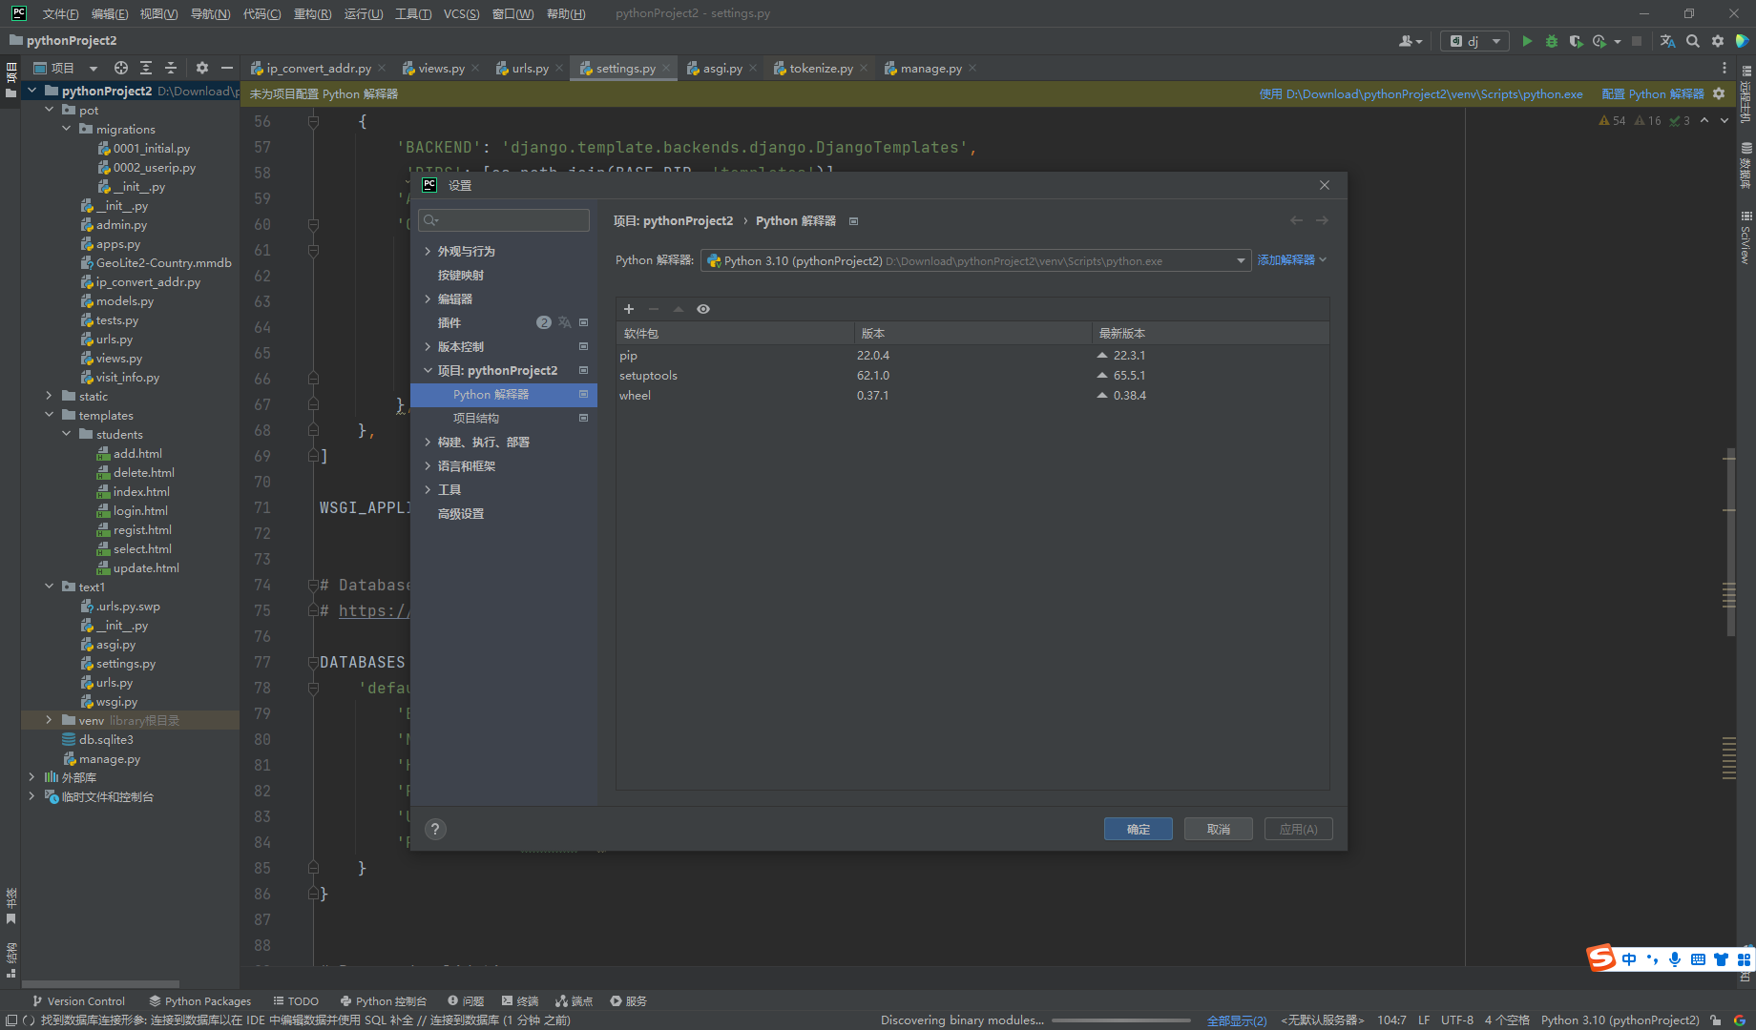
Task: Click the 应用(A) button
Action: [x=1299, y=829]
